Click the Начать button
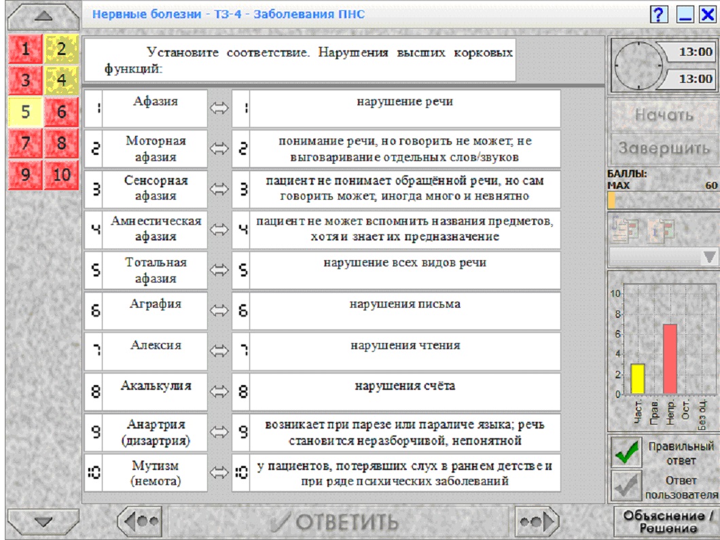The height and width of the screenshot is (540, 720). [x=664, y=115]
